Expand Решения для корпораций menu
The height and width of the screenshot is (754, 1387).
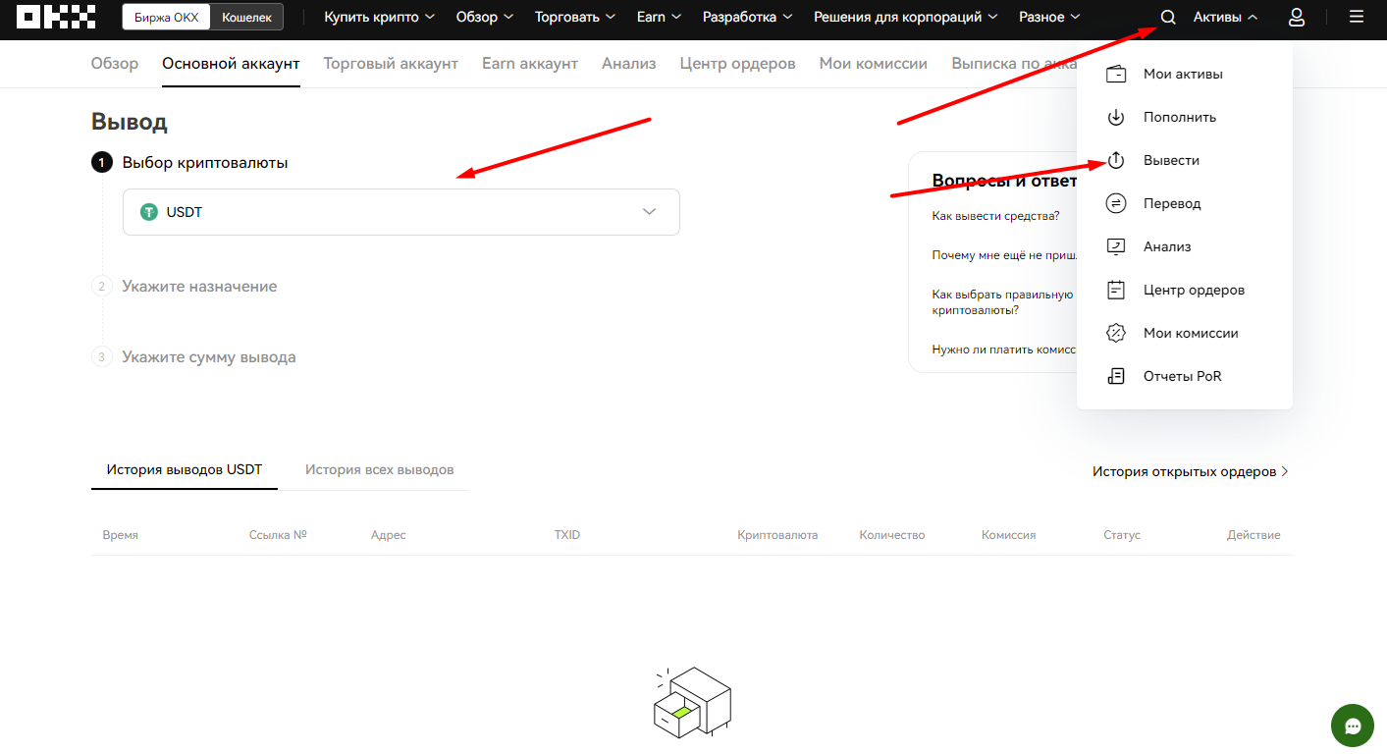(x=905, y=17)
